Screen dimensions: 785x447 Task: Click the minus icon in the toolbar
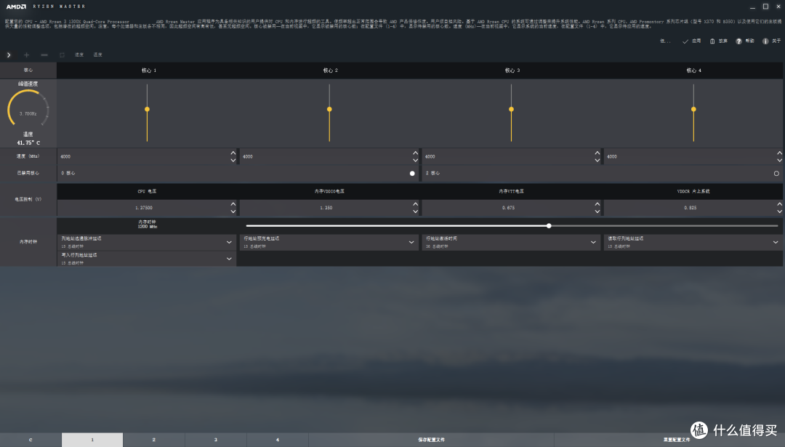[44, 55]
